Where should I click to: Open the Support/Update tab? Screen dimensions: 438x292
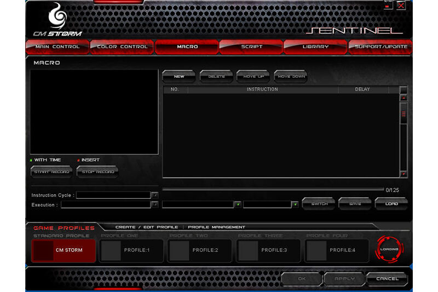381,47
